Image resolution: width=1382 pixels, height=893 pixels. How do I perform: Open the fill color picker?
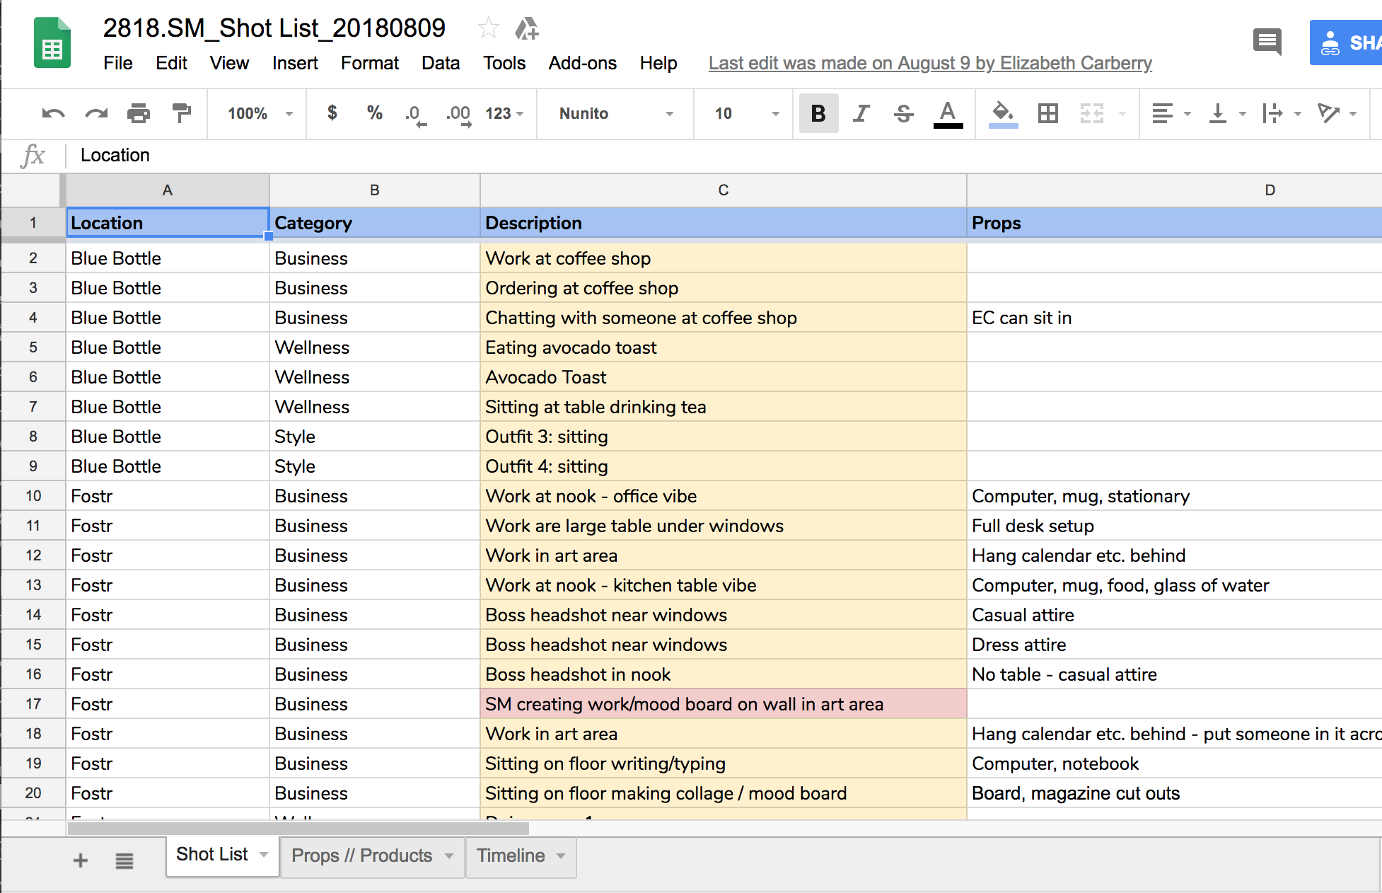pyautogui.click(x=1003, y=114)
